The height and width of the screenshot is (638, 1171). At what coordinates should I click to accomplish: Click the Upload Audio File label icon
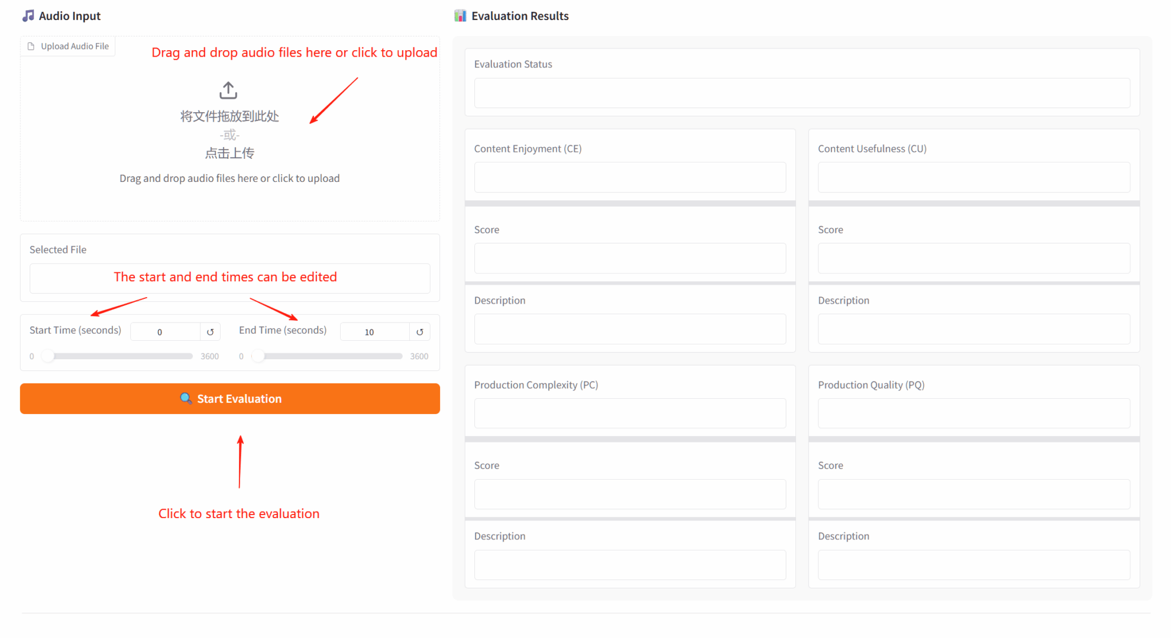pos(31,46)
